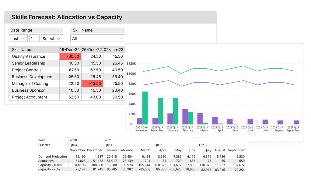Select the Project Accountant row label

(30, 97)
